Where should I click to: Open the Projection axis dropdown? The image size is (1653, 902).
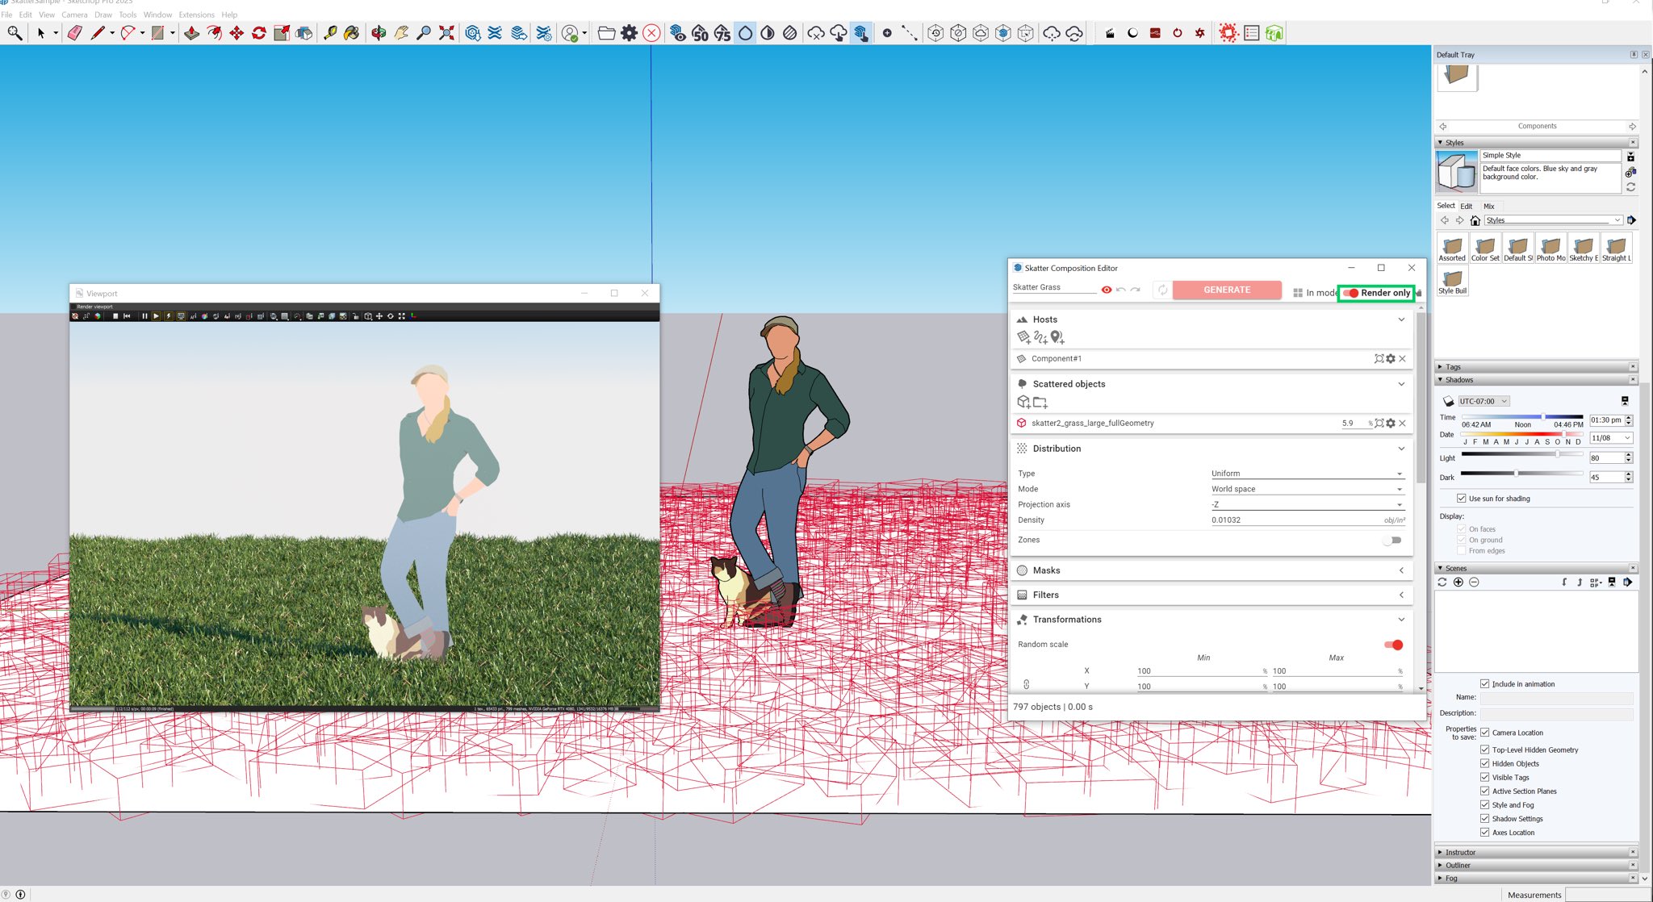point(1306,504)
